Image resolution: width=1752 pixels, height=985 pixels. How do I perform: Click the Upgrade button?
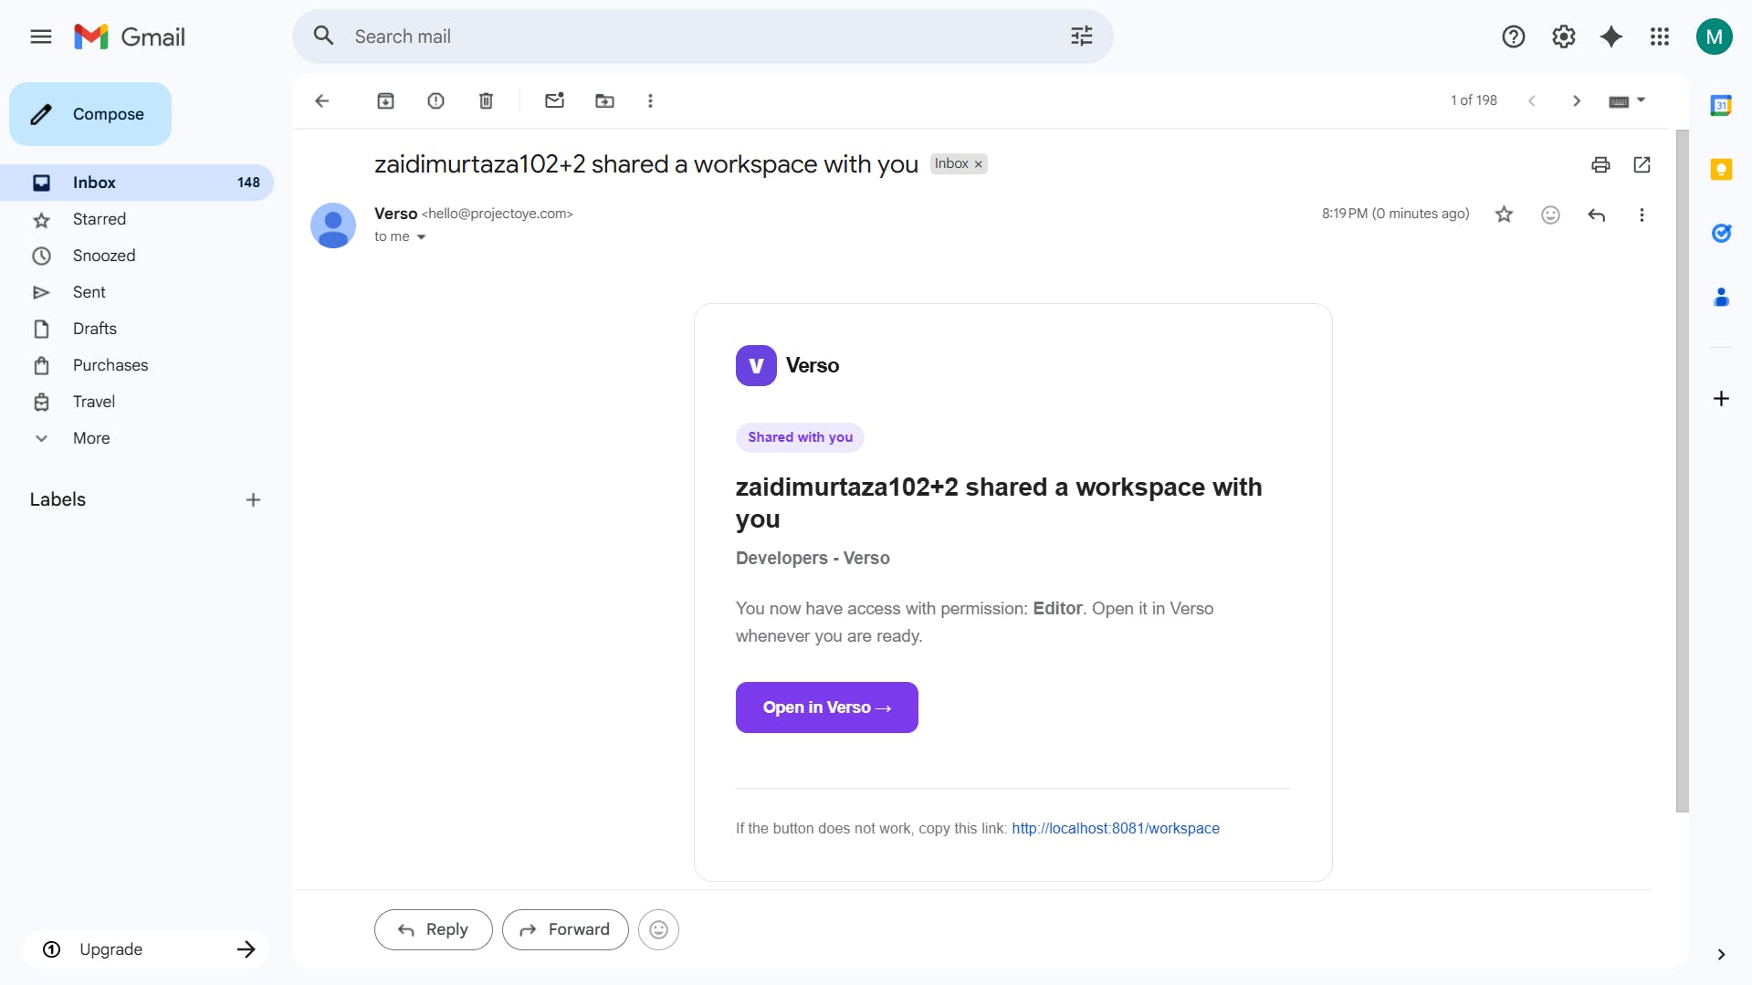pos(146,949)
